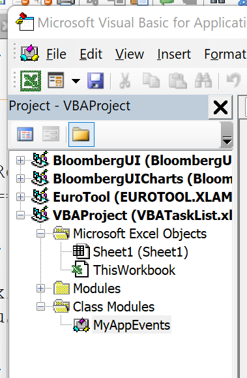Select ThisWorkbook in project tree

click(x=134, y=270)
